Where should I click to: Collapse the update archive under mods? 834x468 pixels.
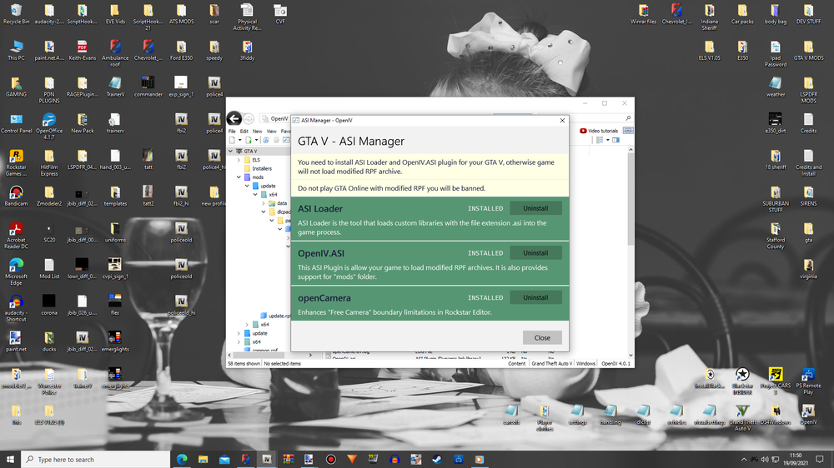pyautogui.click(x=248, y=186)
